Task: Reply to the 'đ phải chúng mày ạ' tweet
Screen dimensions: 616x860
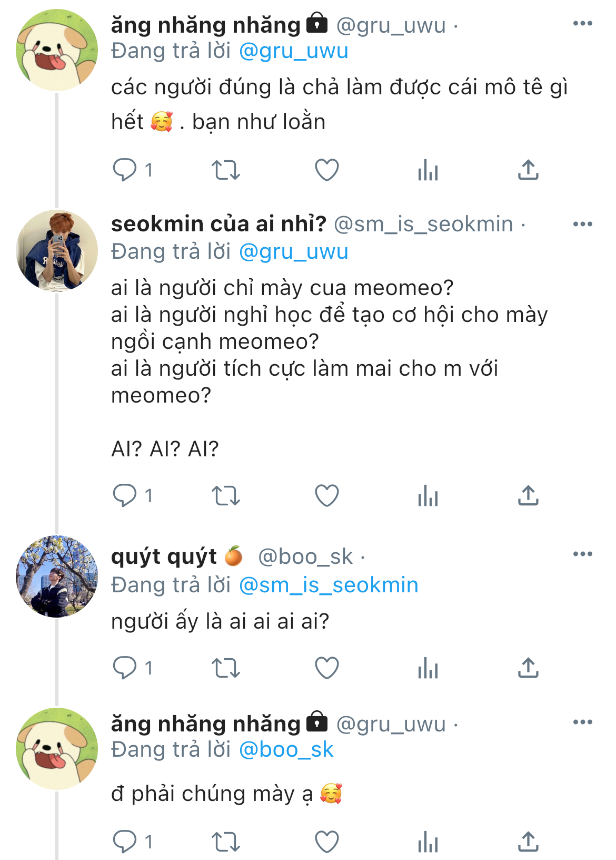Action: coord(125,841)
